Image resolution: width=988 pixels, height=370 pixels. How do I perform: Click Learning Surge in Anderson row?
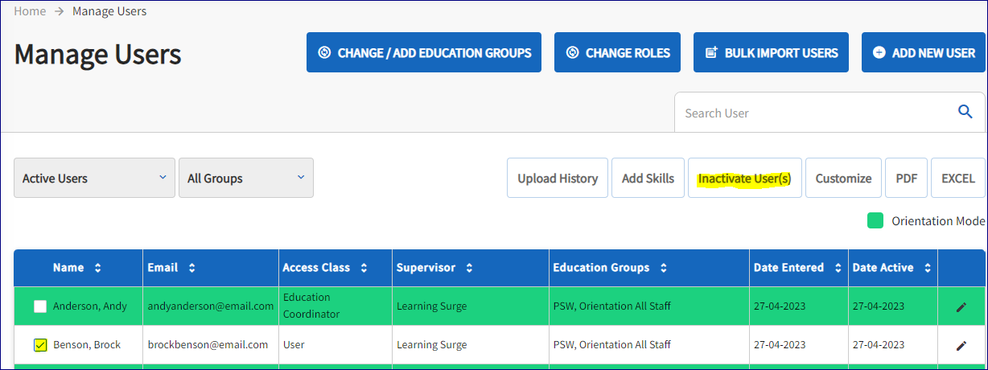tap(431, 306)
